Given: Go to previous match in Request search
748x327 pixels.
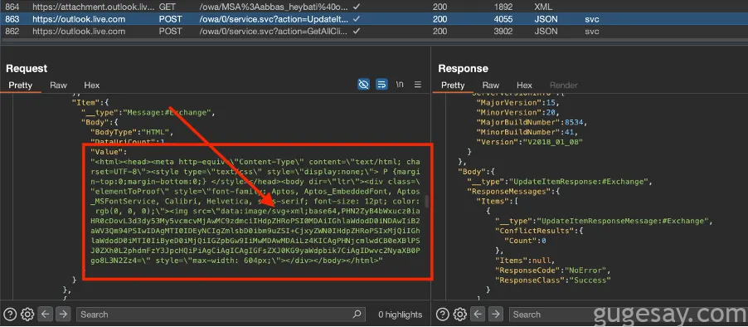Looking at the screenshot, I should [x=46, y=314].
